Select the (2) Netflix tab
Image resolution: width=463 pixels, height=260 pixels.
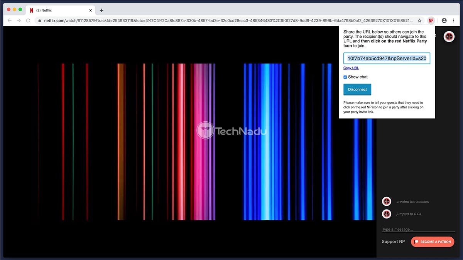pos(58,10)
